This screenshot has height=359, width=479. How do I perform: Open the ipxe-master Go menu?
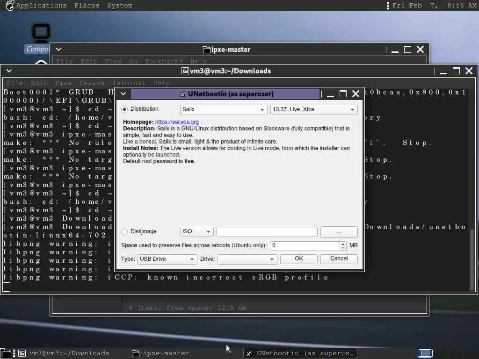(133, 61)
